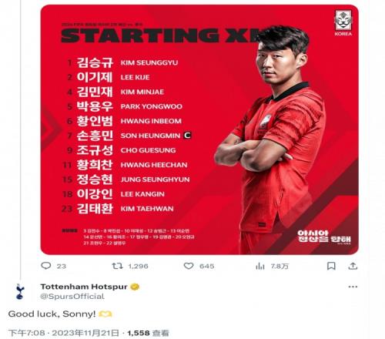Click the 23 replies count
Image resolution: width=385 pixels, height=339 pixels.
coord(62,266)
